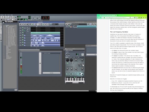Click the Kicker track icon in Beat+Bassline Editor

(71, 27)
